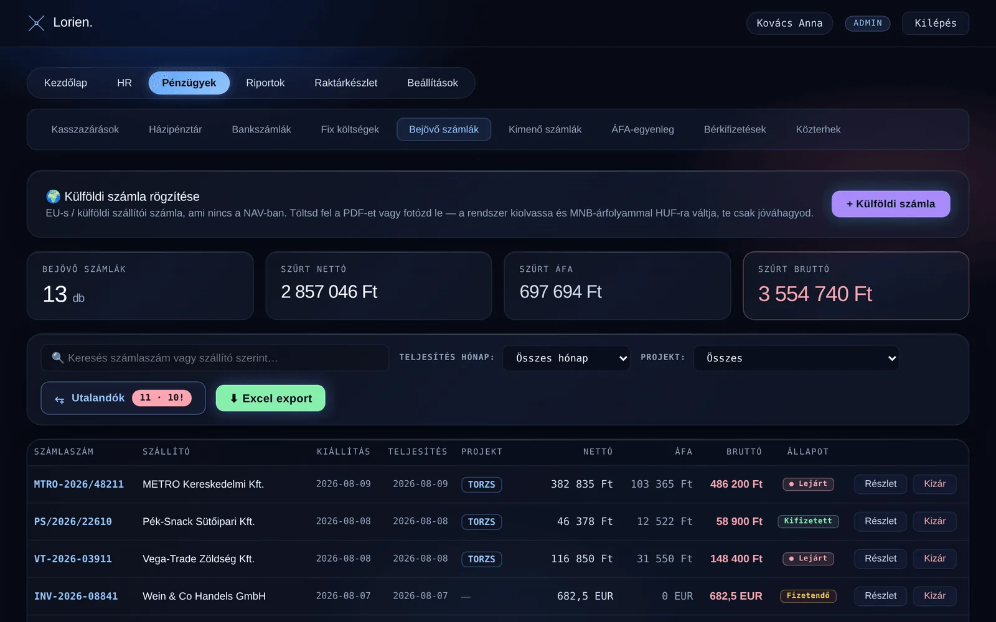The width and height of the screenshot is (996, 622).
Task: Click the Kifizetett status badge
Action: coord(808,521)
